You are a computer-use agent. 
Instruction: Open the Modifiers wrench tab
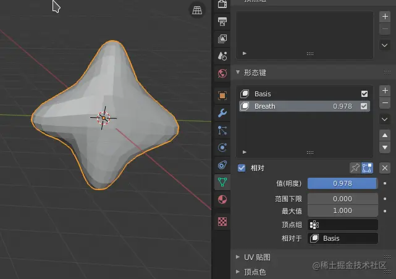(222, 113)
